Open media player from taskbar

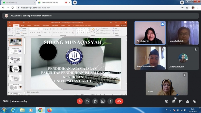tap(31, 110)
